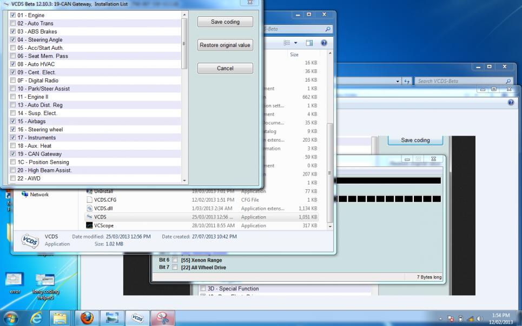
Task: Open the tray network status icon
Action: (x=451, y=318)
